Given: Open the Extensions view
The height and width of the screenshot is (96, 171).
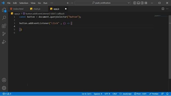Looking at the screenshot, I should tap(4, 26).
